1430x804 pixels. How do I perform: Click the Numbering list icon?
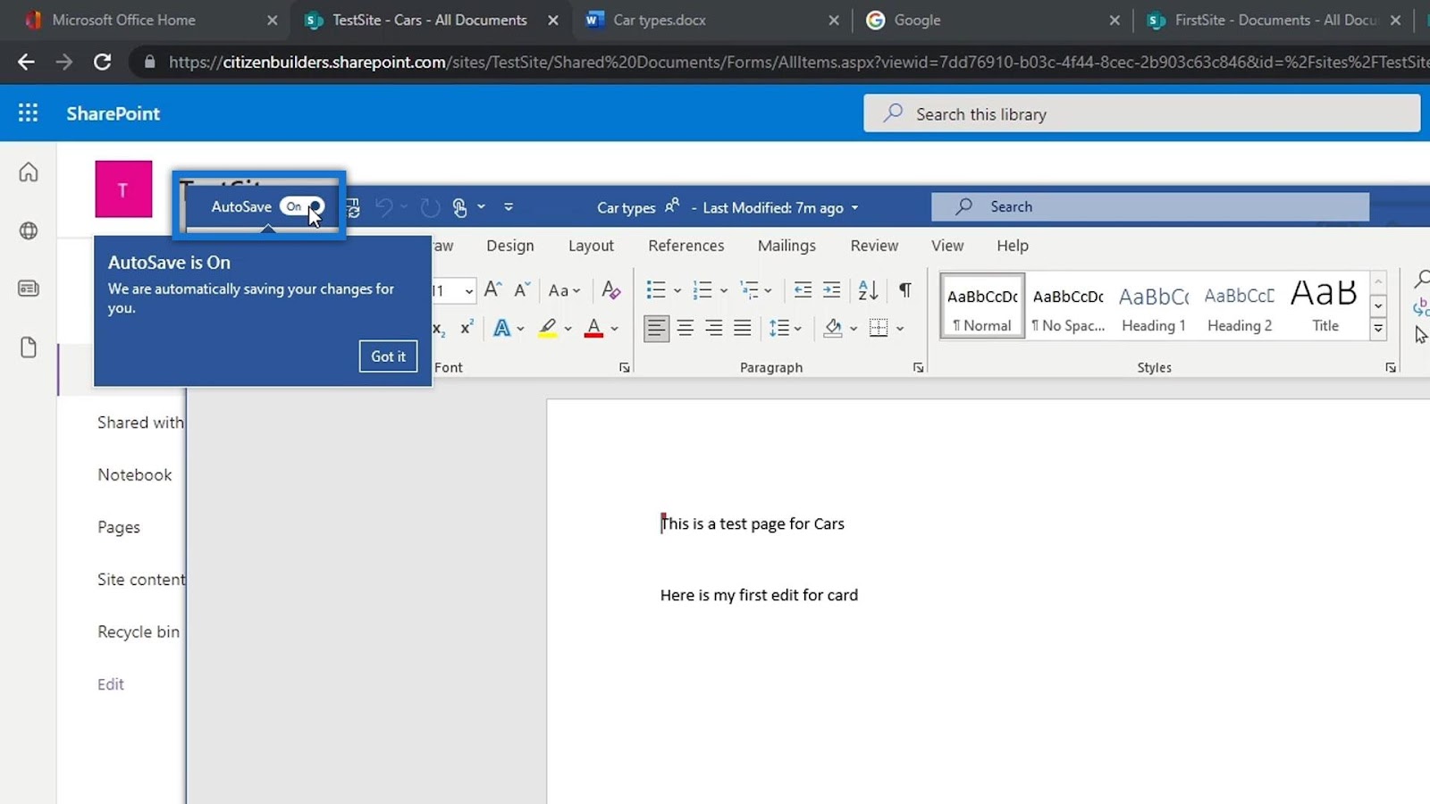(x=702, y=289)
